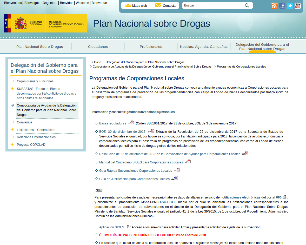Open the YouTube channel icon

click(298, 6)
